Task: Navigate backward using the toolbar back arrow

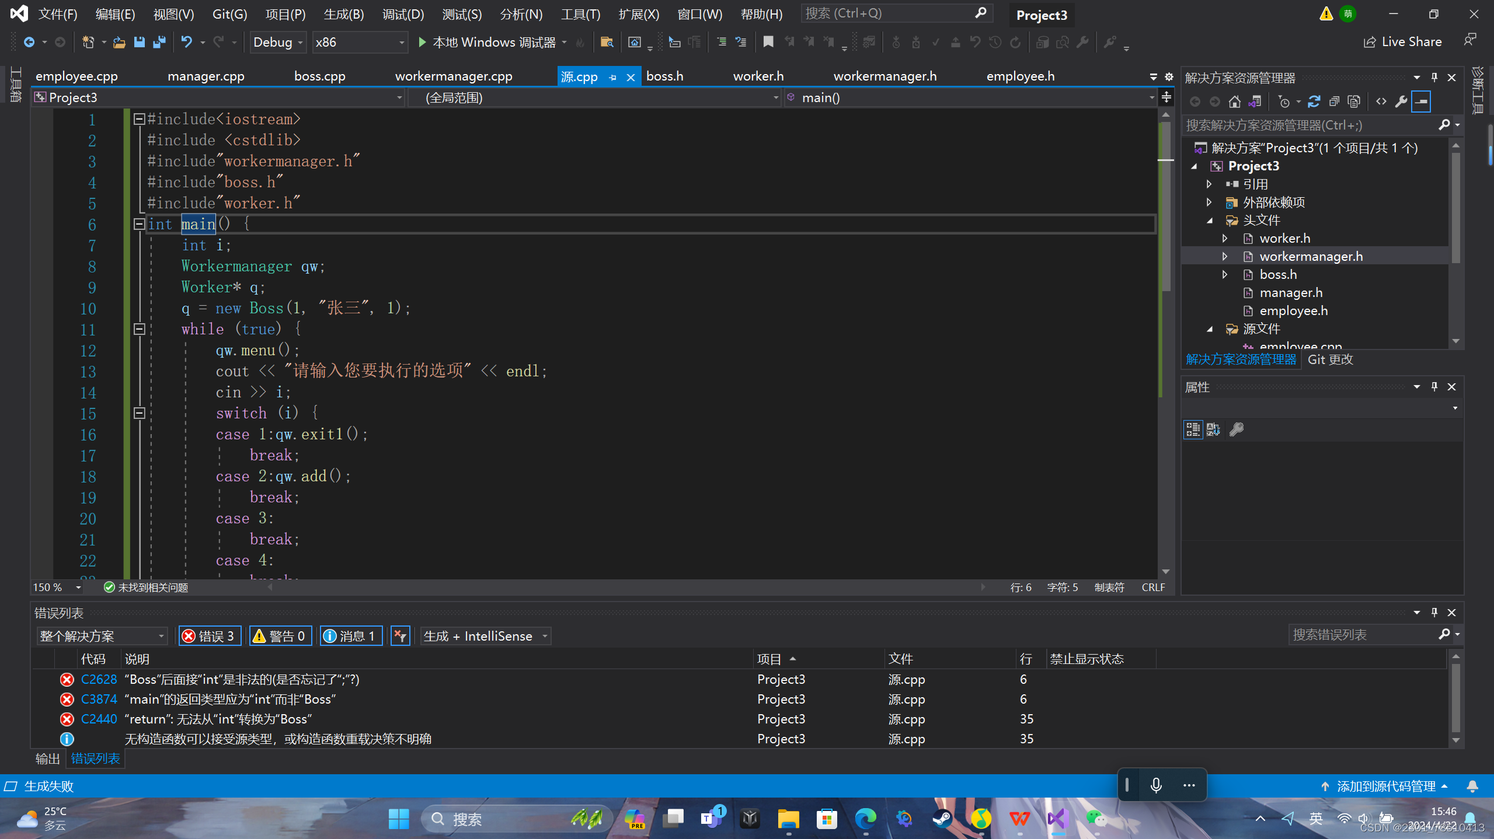Action: tap(29, 42)
